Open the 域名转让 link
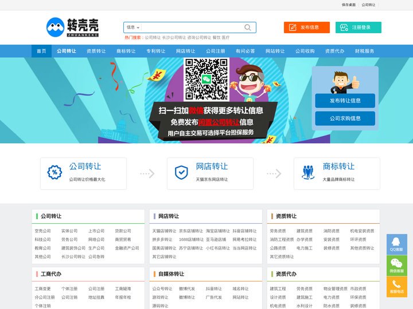The height and width of the screenshot is (309, 413). [241, 289]
